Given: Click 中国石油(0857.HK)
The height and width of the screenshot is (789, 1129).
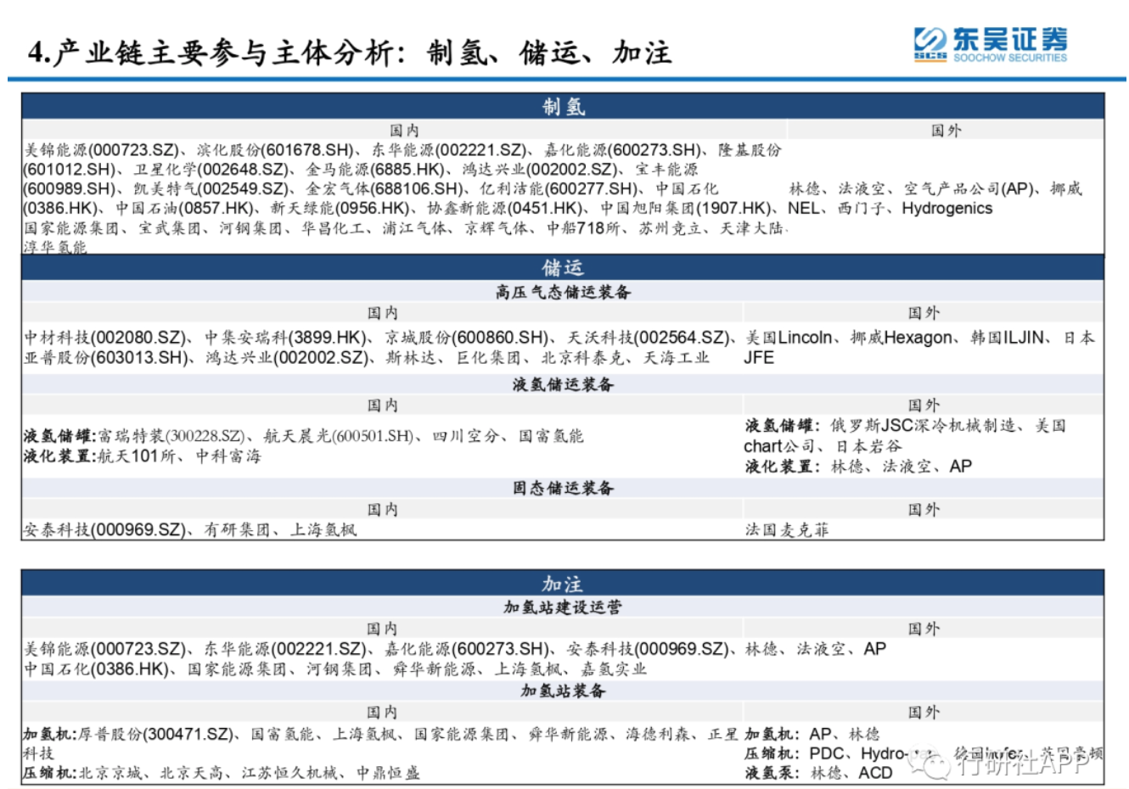Looking at the screenshot, I should tap(184, 209).
